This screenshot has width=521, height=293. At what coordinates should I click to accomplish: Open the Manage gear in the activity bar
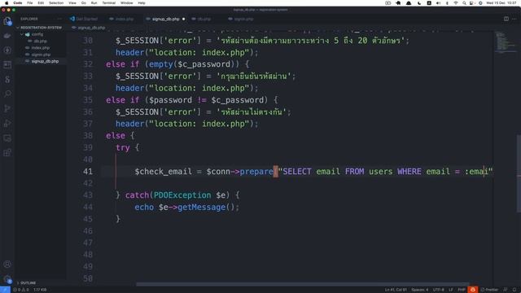pos(7,279)
